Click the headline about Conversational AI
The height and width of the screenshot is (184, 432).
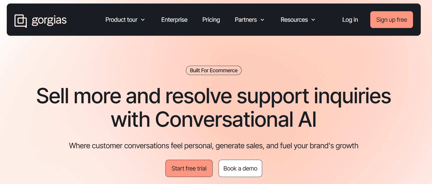pos(214,107)
